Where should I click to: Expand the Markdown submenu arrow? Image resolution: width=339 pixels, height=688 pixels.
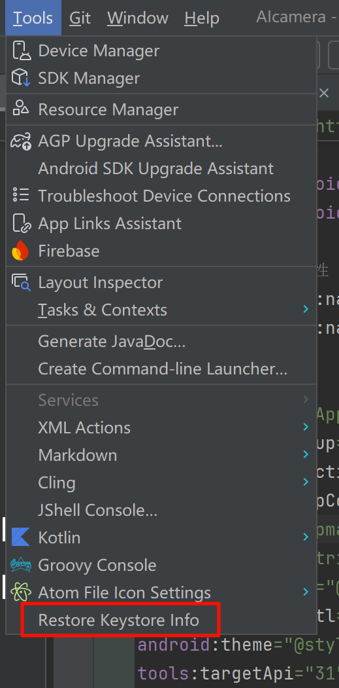[x=306, y=455]
